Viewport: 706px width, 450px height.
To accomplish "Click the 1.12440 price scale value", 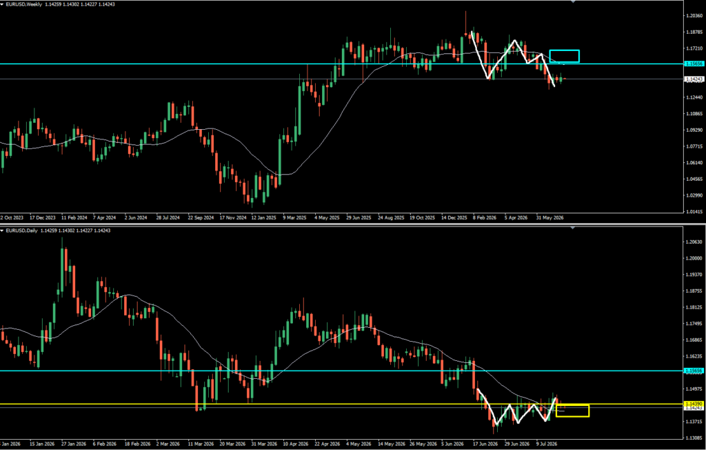I will click(x=694, y=97).
